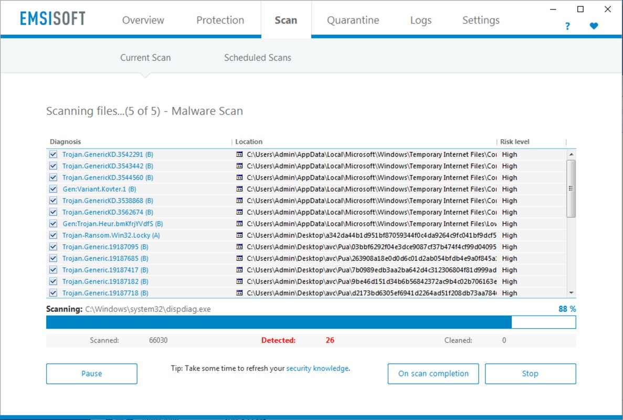The height and width of the screenshot is (420, 623).
Task: Select file icon of Trojan-Ransom.Win32.Locky row
Action: point(239,235)
